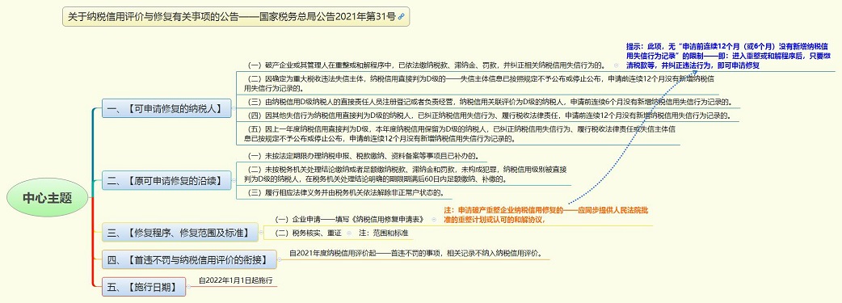Click the note 注：范围和标准
This screenshot has width=842, height=303.
point(383,234)
